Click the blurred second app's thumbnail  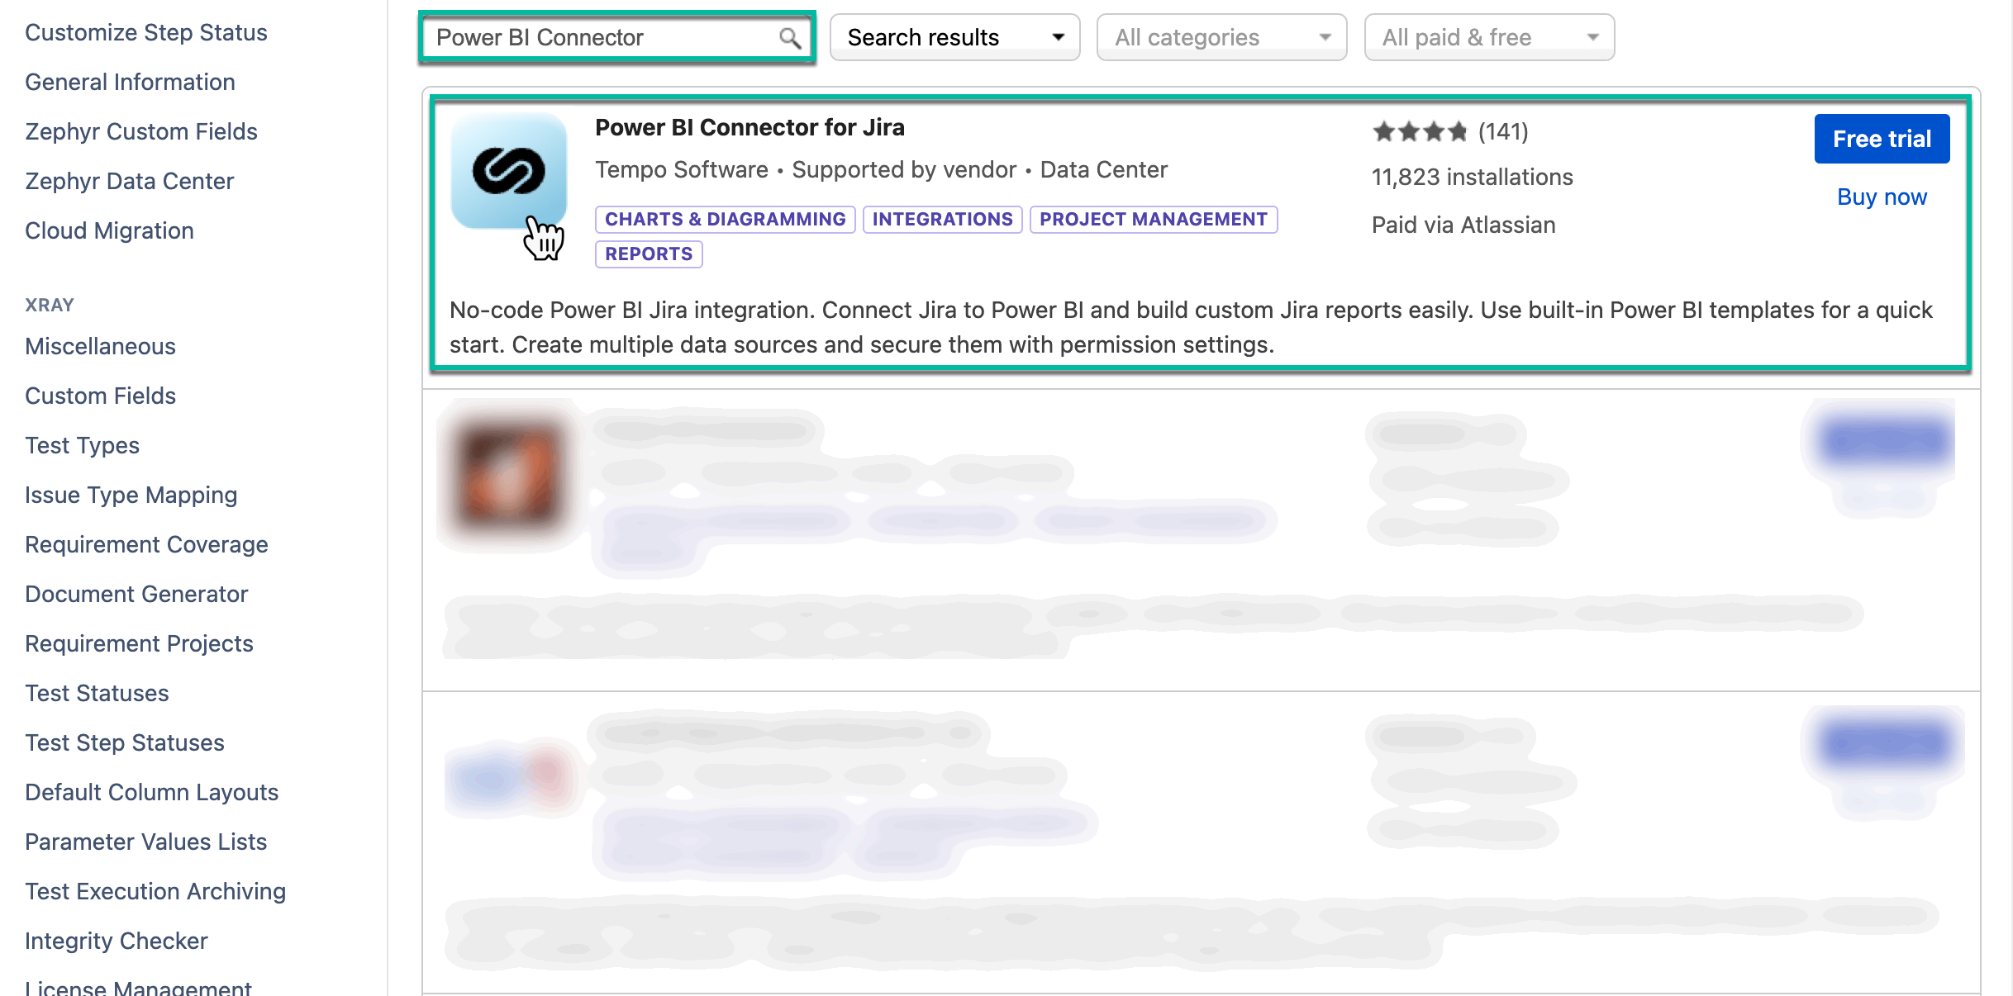[509, 477]
